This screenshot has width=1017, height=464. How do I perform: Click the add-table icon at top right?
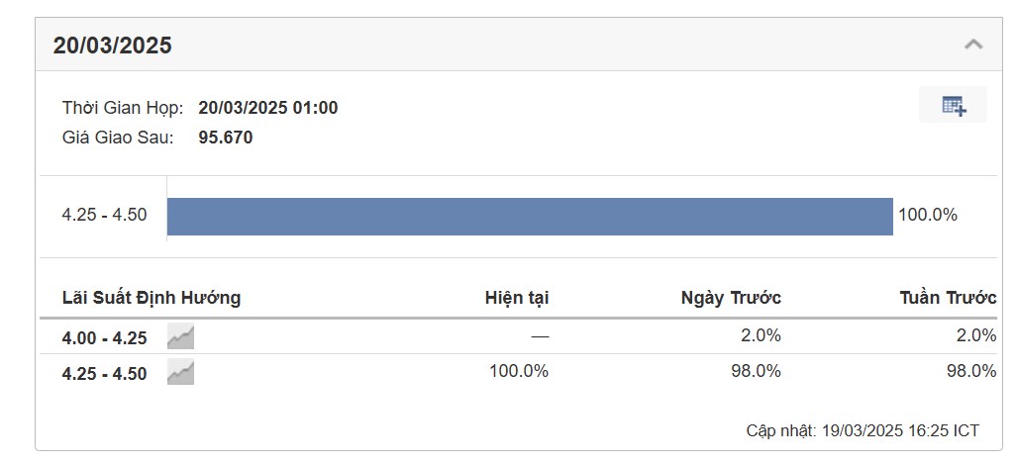tap(954, 105)
